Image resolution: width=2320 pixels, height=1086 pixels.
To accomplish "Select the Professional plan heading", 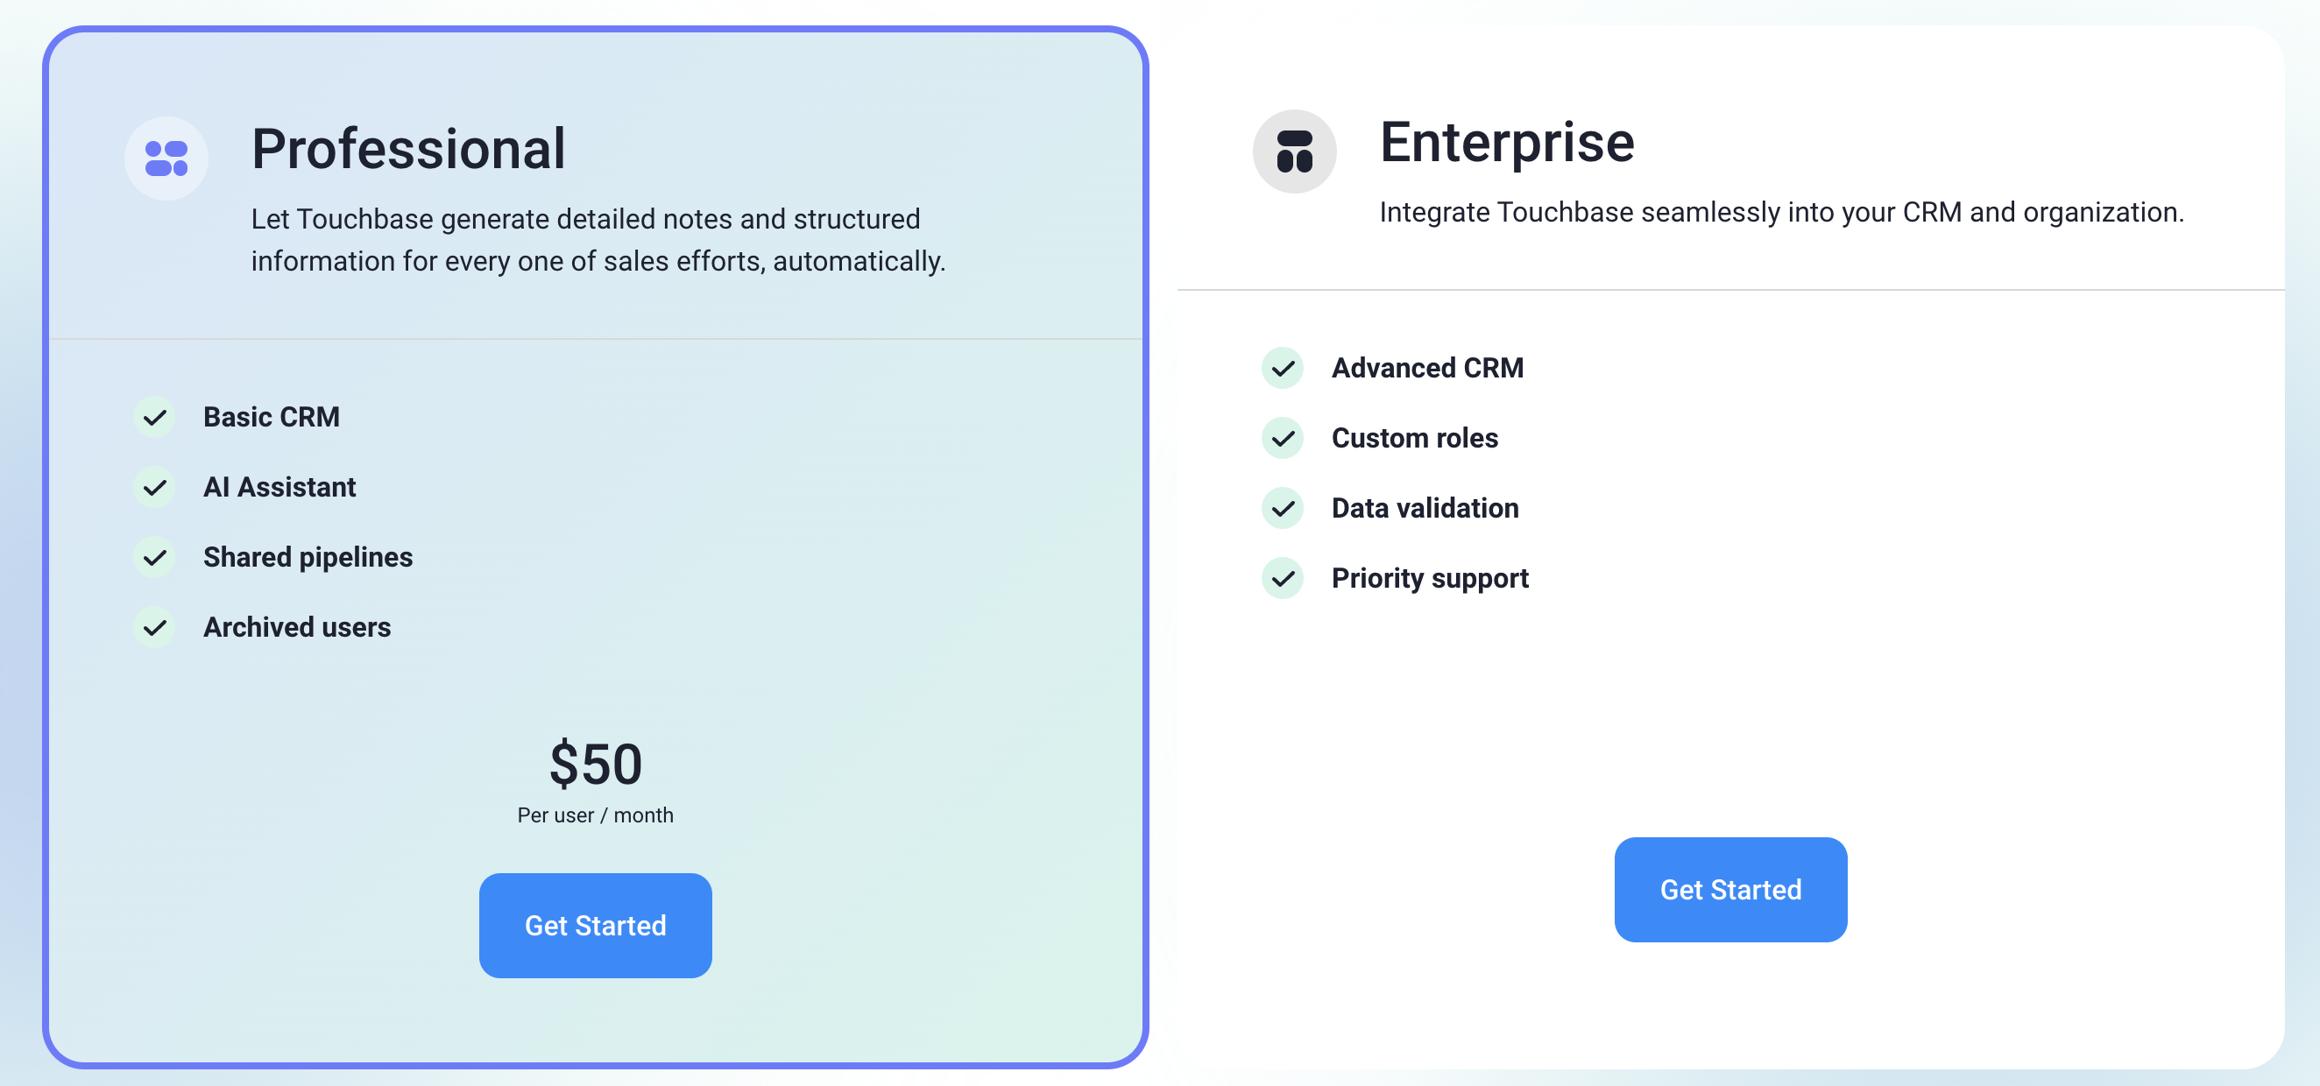I will [408, 149].
